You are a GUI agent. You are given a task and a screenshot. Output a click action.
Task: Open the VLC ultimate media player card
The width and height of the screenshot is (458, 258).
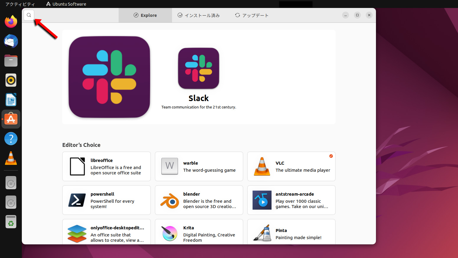pos(291,166)
